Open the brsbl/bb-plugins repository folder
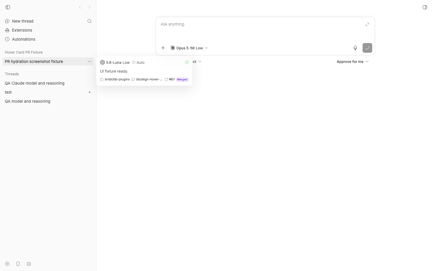Screen dimensions: 434x271 point(115,79)
